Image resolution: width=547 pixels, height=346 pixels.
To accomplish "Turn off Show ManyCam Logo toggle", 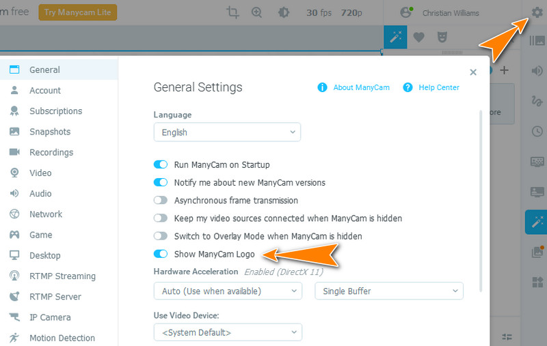I will [x=161, y=254].
